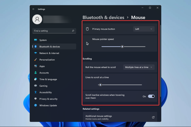This screenshot has height=127, width=191.
Task: Click the Accessibility figure icon
Action: pos(35,92)
